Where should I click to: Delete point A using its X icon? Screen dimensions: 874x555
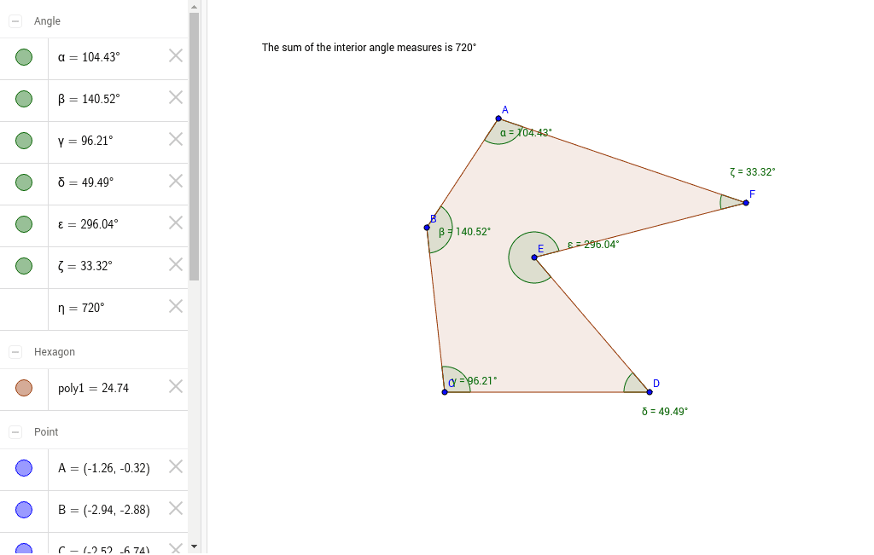pos(175,467)
